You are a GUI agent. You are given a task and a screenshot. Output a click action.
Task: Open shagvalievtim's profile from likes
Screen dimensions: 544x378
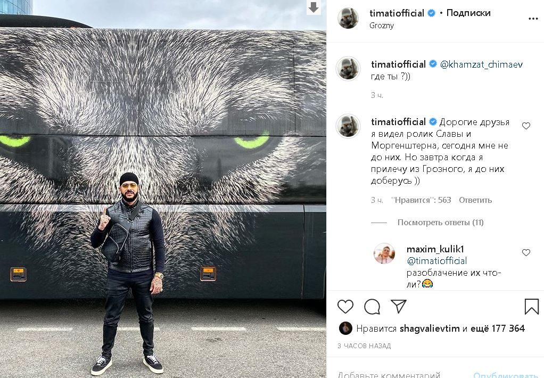430,328
